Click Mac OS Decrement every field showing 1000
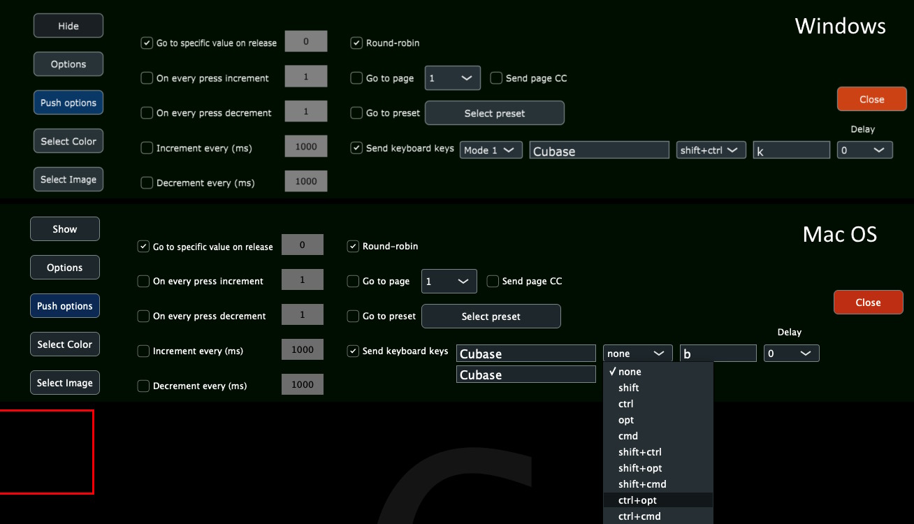 303,384
